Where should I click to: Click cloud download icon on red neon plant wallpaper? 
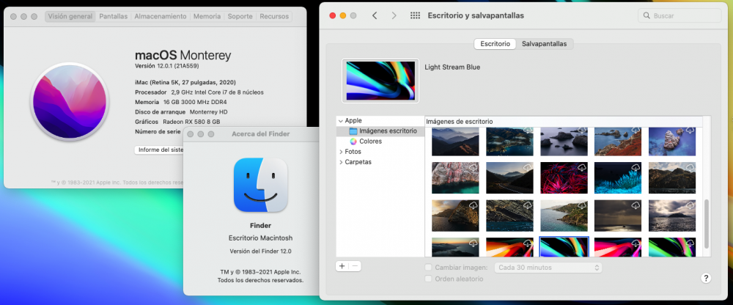pyautogui.click(x=582, y=167)
